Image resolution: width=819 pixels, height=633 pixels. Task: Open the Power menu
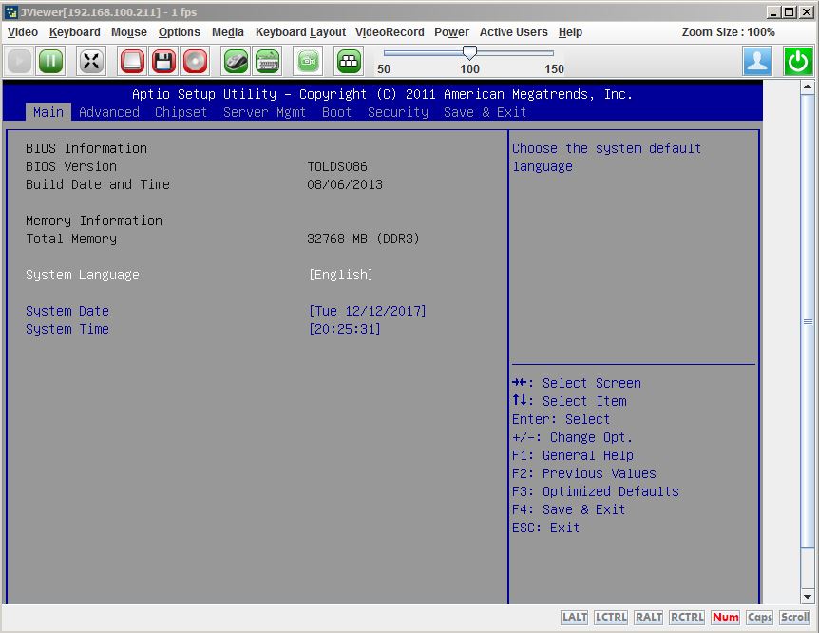pos(452,32)
